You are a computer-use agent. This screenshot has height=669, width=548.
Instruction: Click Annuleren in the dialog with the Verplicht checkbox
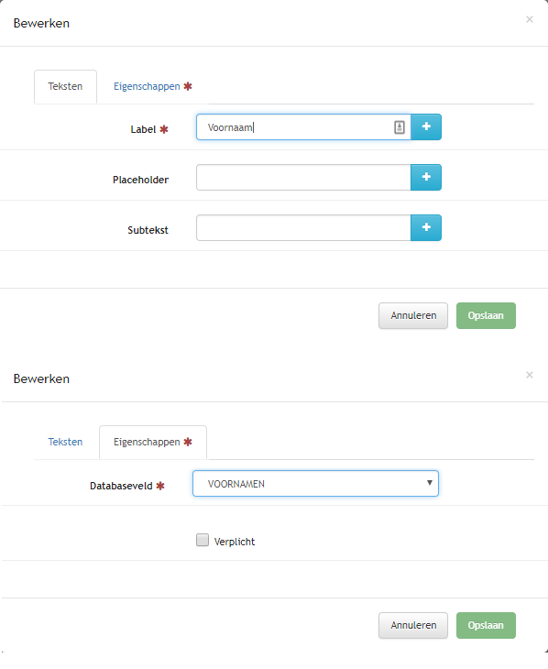pos(413,626)
